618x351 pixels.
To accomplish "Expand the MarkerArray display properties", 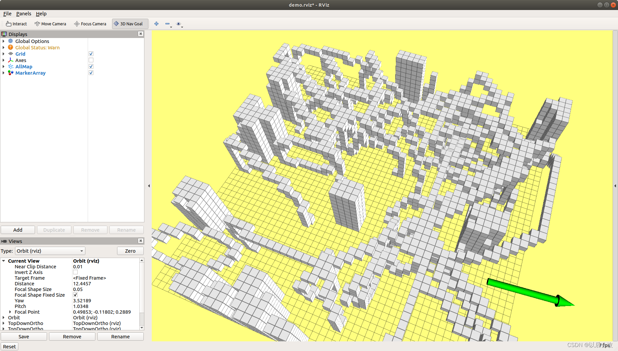I will coord(4,73).
